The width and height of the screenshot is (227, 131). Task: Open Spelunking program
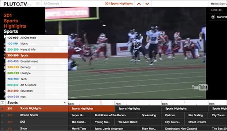click(x=149, y=115)
